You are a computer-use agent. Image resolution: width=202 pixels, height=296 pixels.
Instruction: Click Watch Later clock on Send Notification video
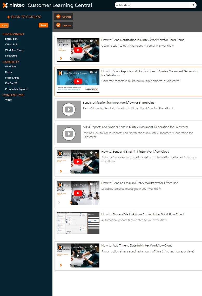coord(91,41)
